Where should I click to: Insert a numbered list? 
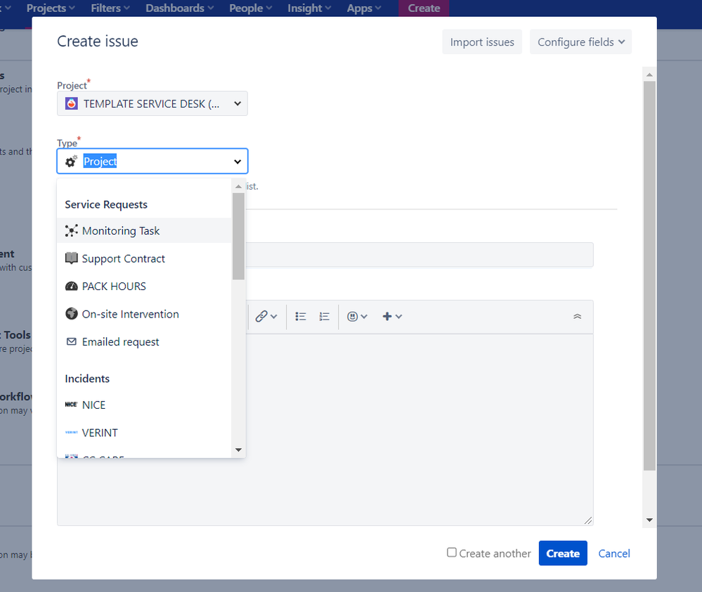(324, 316)
